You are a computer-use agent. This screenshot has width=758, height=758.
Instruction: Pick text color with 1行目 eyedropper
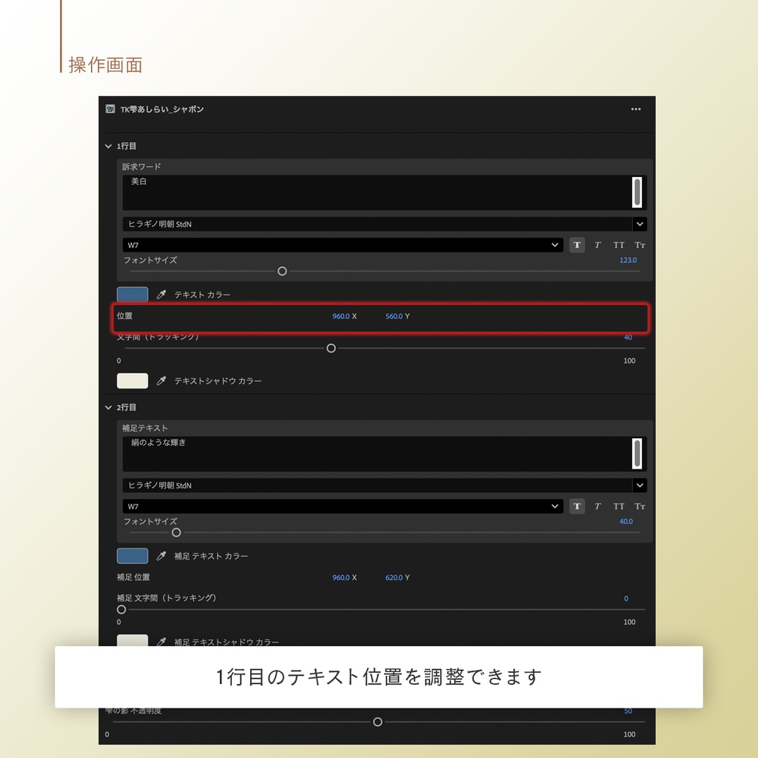tap(161, 295)
